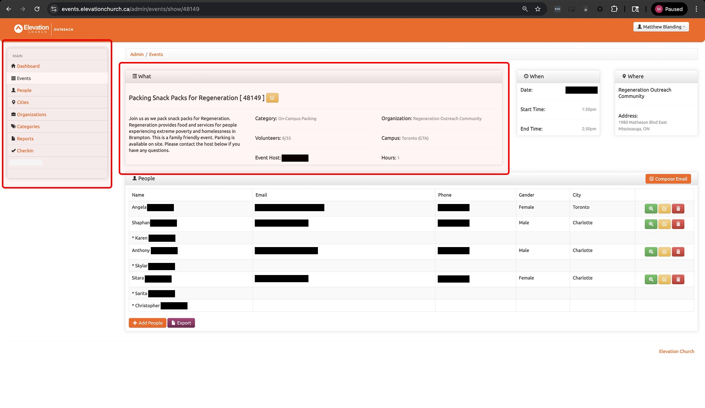Select Events in the sidebar menu
The height and width of the screenshot is (408, 705).
[x=24, y=78]
